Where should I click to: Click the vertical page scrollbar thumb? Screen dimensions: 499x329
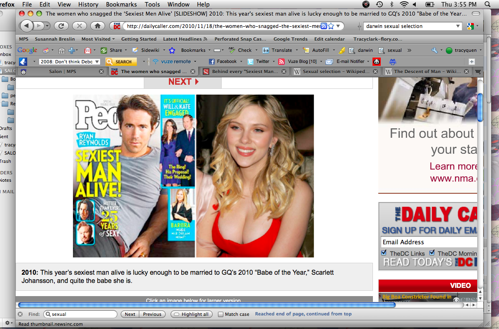tap(480, 107)
